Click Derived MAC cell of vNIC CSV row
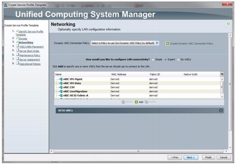Image resolution: width=239 pixels, height=165 pixels. 115,87
